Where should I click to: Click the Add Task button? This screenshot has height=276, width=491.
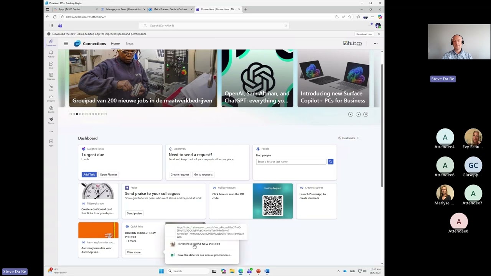[x=89, y=174]
